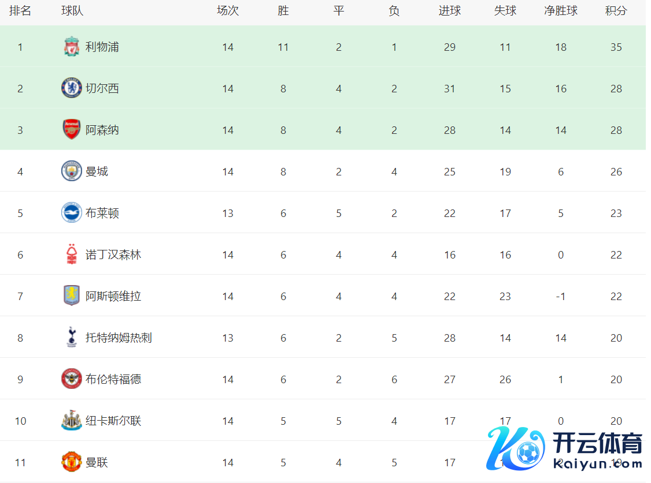This screenshot has width=651, height=483.
Task: Click the Manchester United crest icon
Action: pos(71,462)
